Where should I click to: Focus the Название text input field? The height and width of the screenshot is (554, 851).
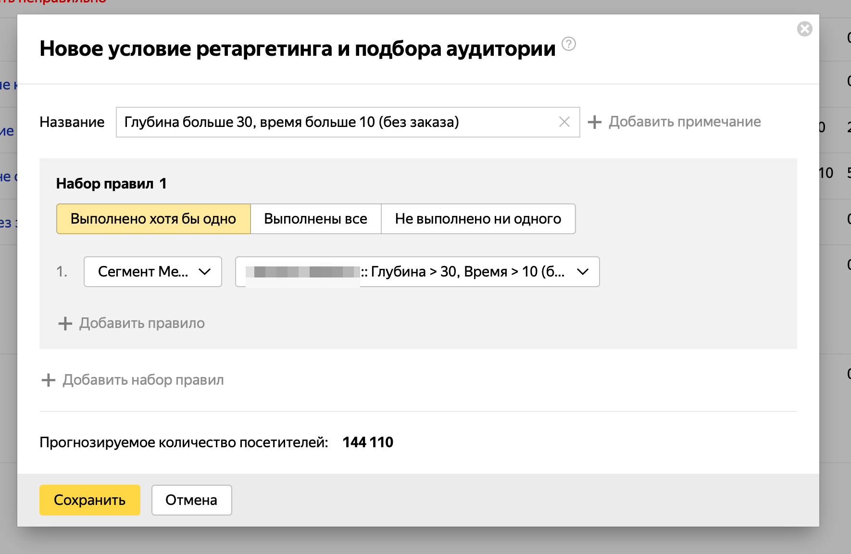coord(337,122)
